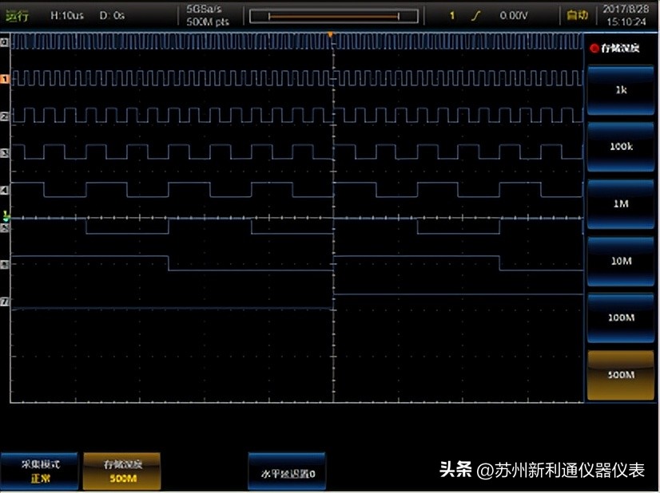Select digital channel 7 label at left edge
Screen dimensions: 660x493
[x=6, y=302]
